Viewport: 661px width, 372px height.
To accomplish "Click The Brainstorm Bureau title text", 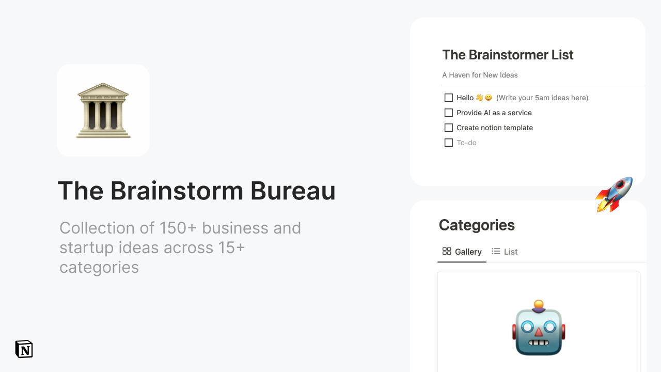I will [x=197, y=191].
